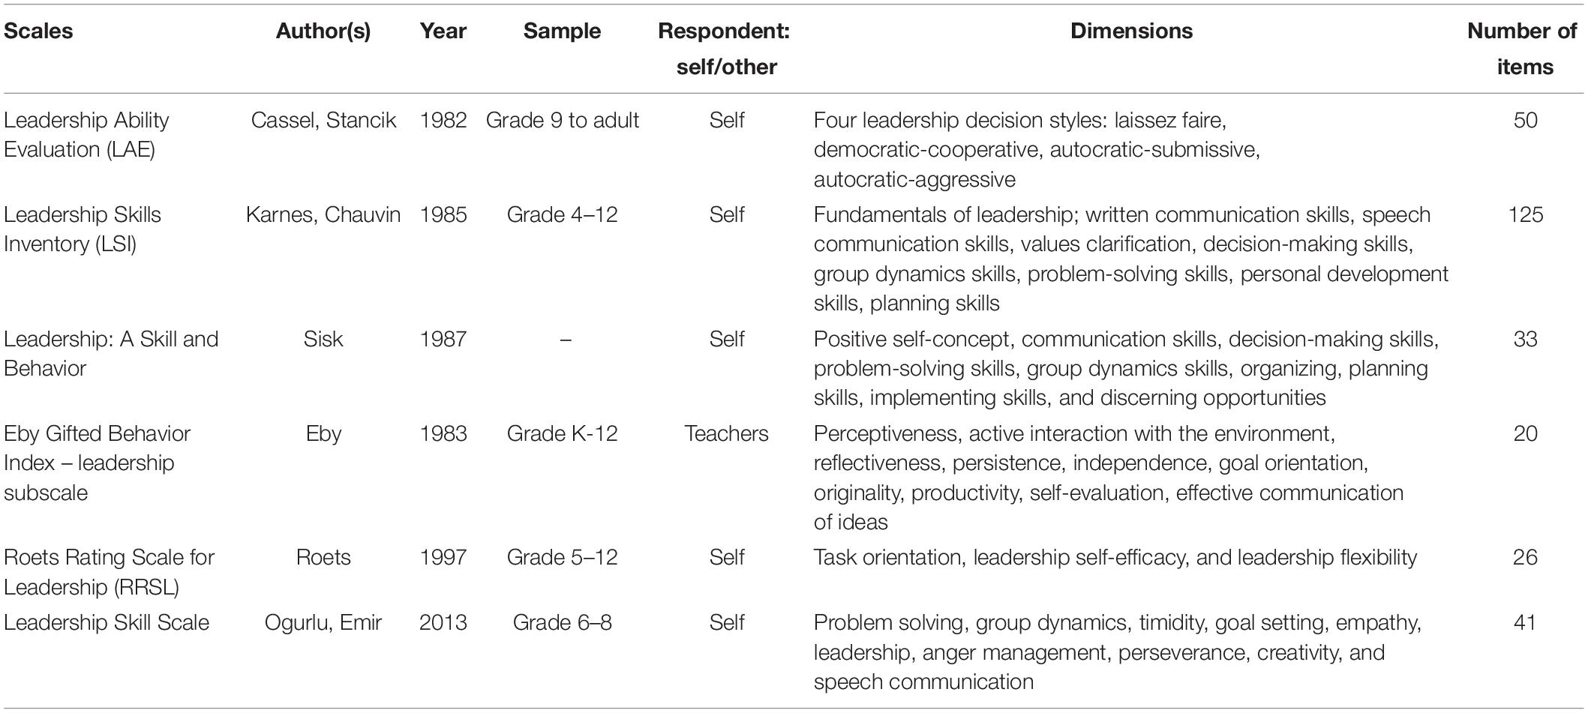The width and height of the screenshot is (1588, 713).
Task: Select the Year column header
Action: point(443,31)
